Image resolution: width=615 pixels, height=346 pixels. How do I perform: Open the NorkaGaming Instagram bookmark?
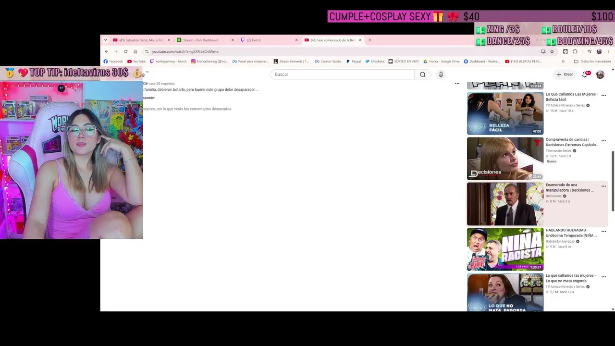(209, 62)
